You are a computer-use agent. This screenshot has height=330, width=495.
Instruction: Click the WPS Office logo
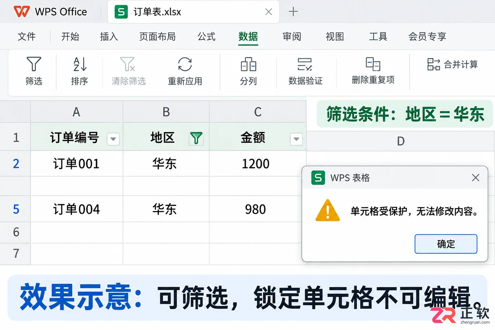pyautogui.click(x=22, y=12)
